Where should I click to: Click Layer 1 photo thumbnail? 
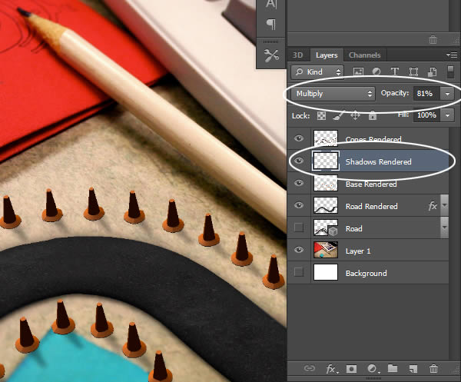point(326,250)
